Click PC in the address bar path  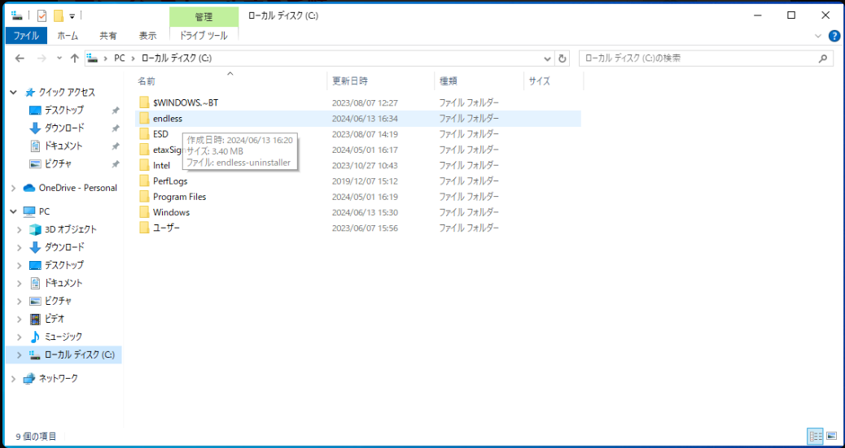tap(119, 59)
